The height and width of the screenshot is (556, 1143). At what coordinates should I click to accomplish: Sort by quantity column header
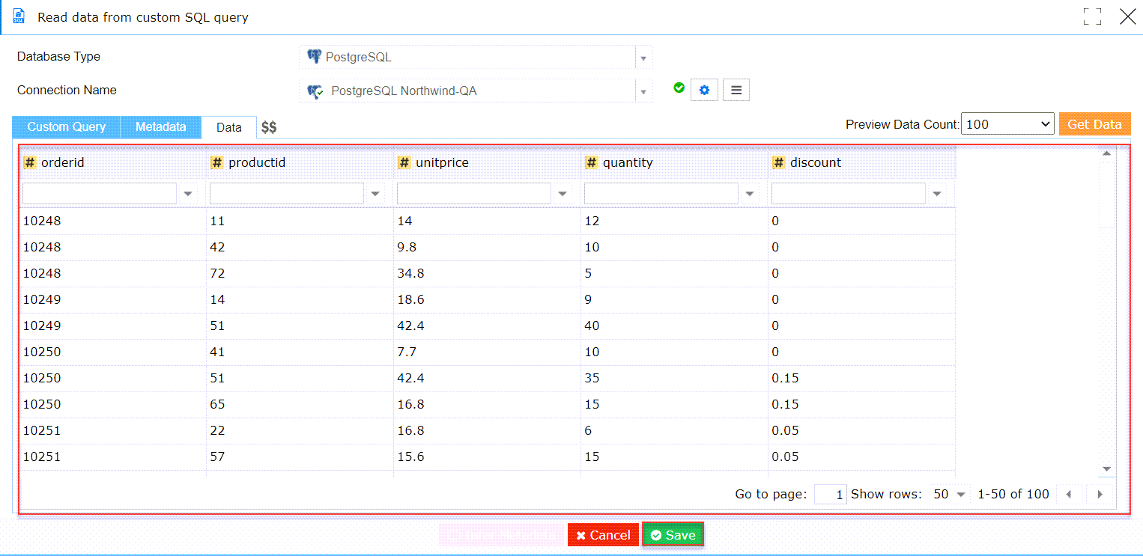[x=675, y=162]
